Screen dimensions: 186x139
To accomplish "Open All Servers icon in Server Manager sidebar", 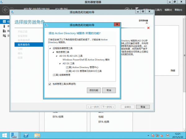I will [x=4, y=31].
